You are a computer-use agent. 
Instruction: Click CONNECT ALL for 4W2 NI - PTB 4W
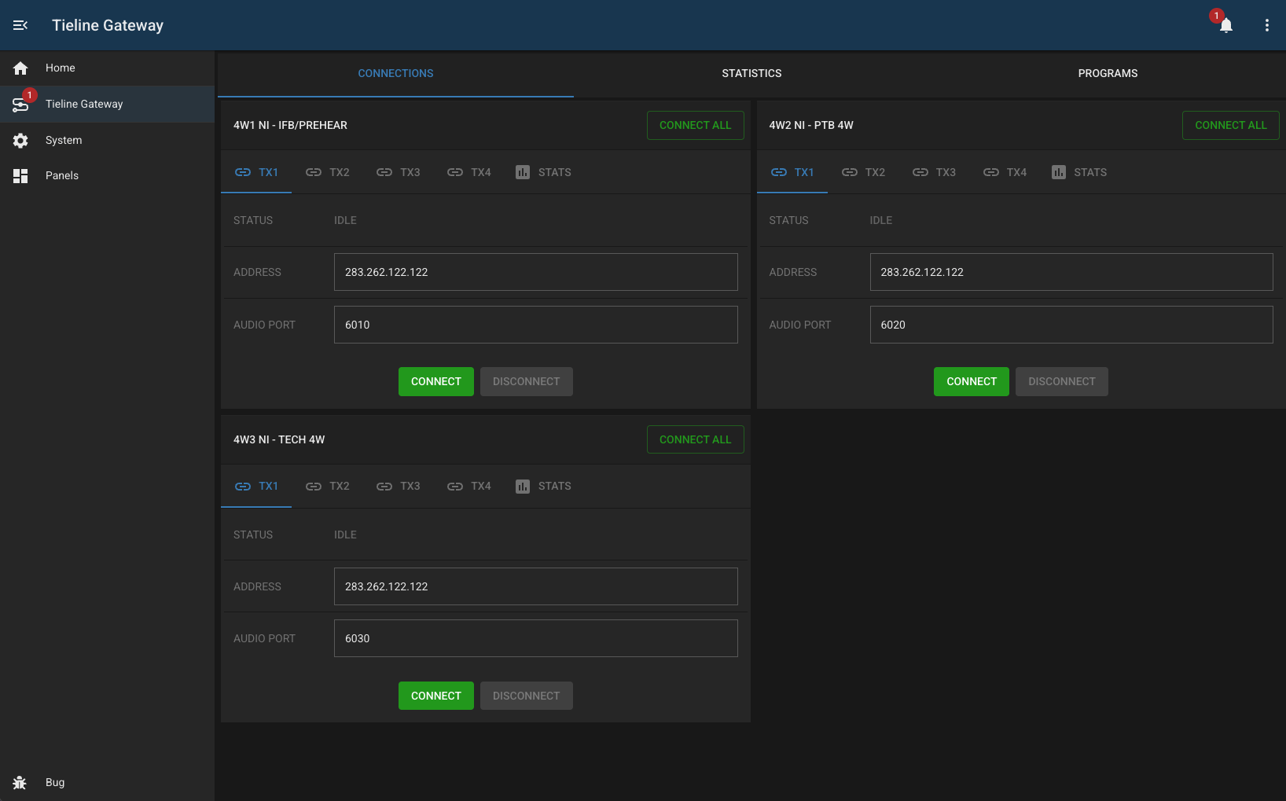click(1230, 125)
